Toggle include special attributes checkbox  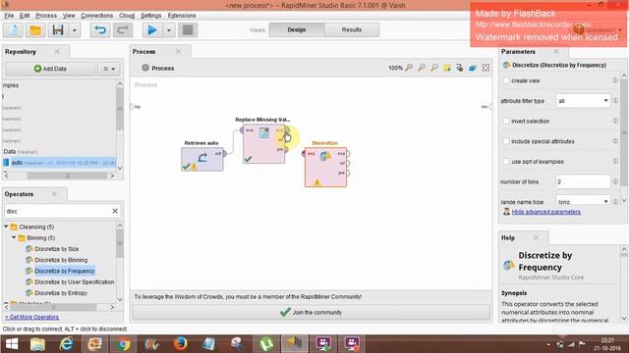click(x=506, y=141)
